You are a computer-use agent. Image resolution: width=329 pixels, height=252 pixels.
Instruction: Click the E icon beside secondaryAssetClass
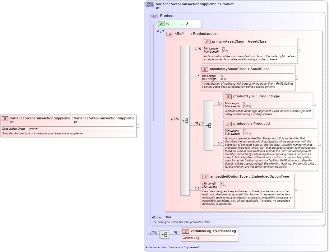[205, 69]
